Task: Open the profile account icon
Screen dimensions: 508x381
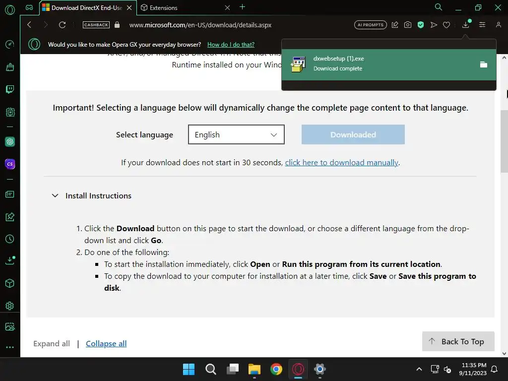Action: click(x=498, y=25)
